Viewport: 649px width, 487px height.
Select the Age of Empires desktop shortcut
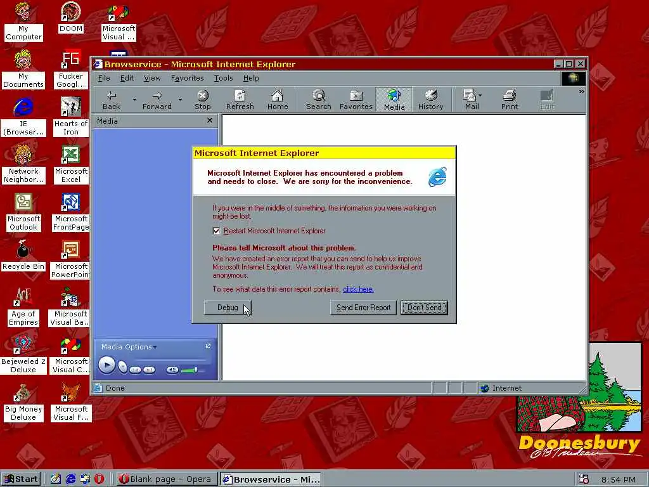click(x=23, y=308)
